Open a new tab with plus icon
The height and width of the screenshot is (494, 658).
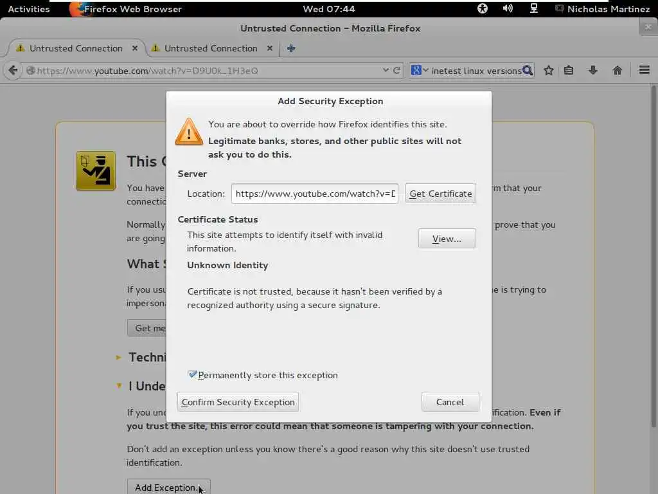(x=291, y=48)
